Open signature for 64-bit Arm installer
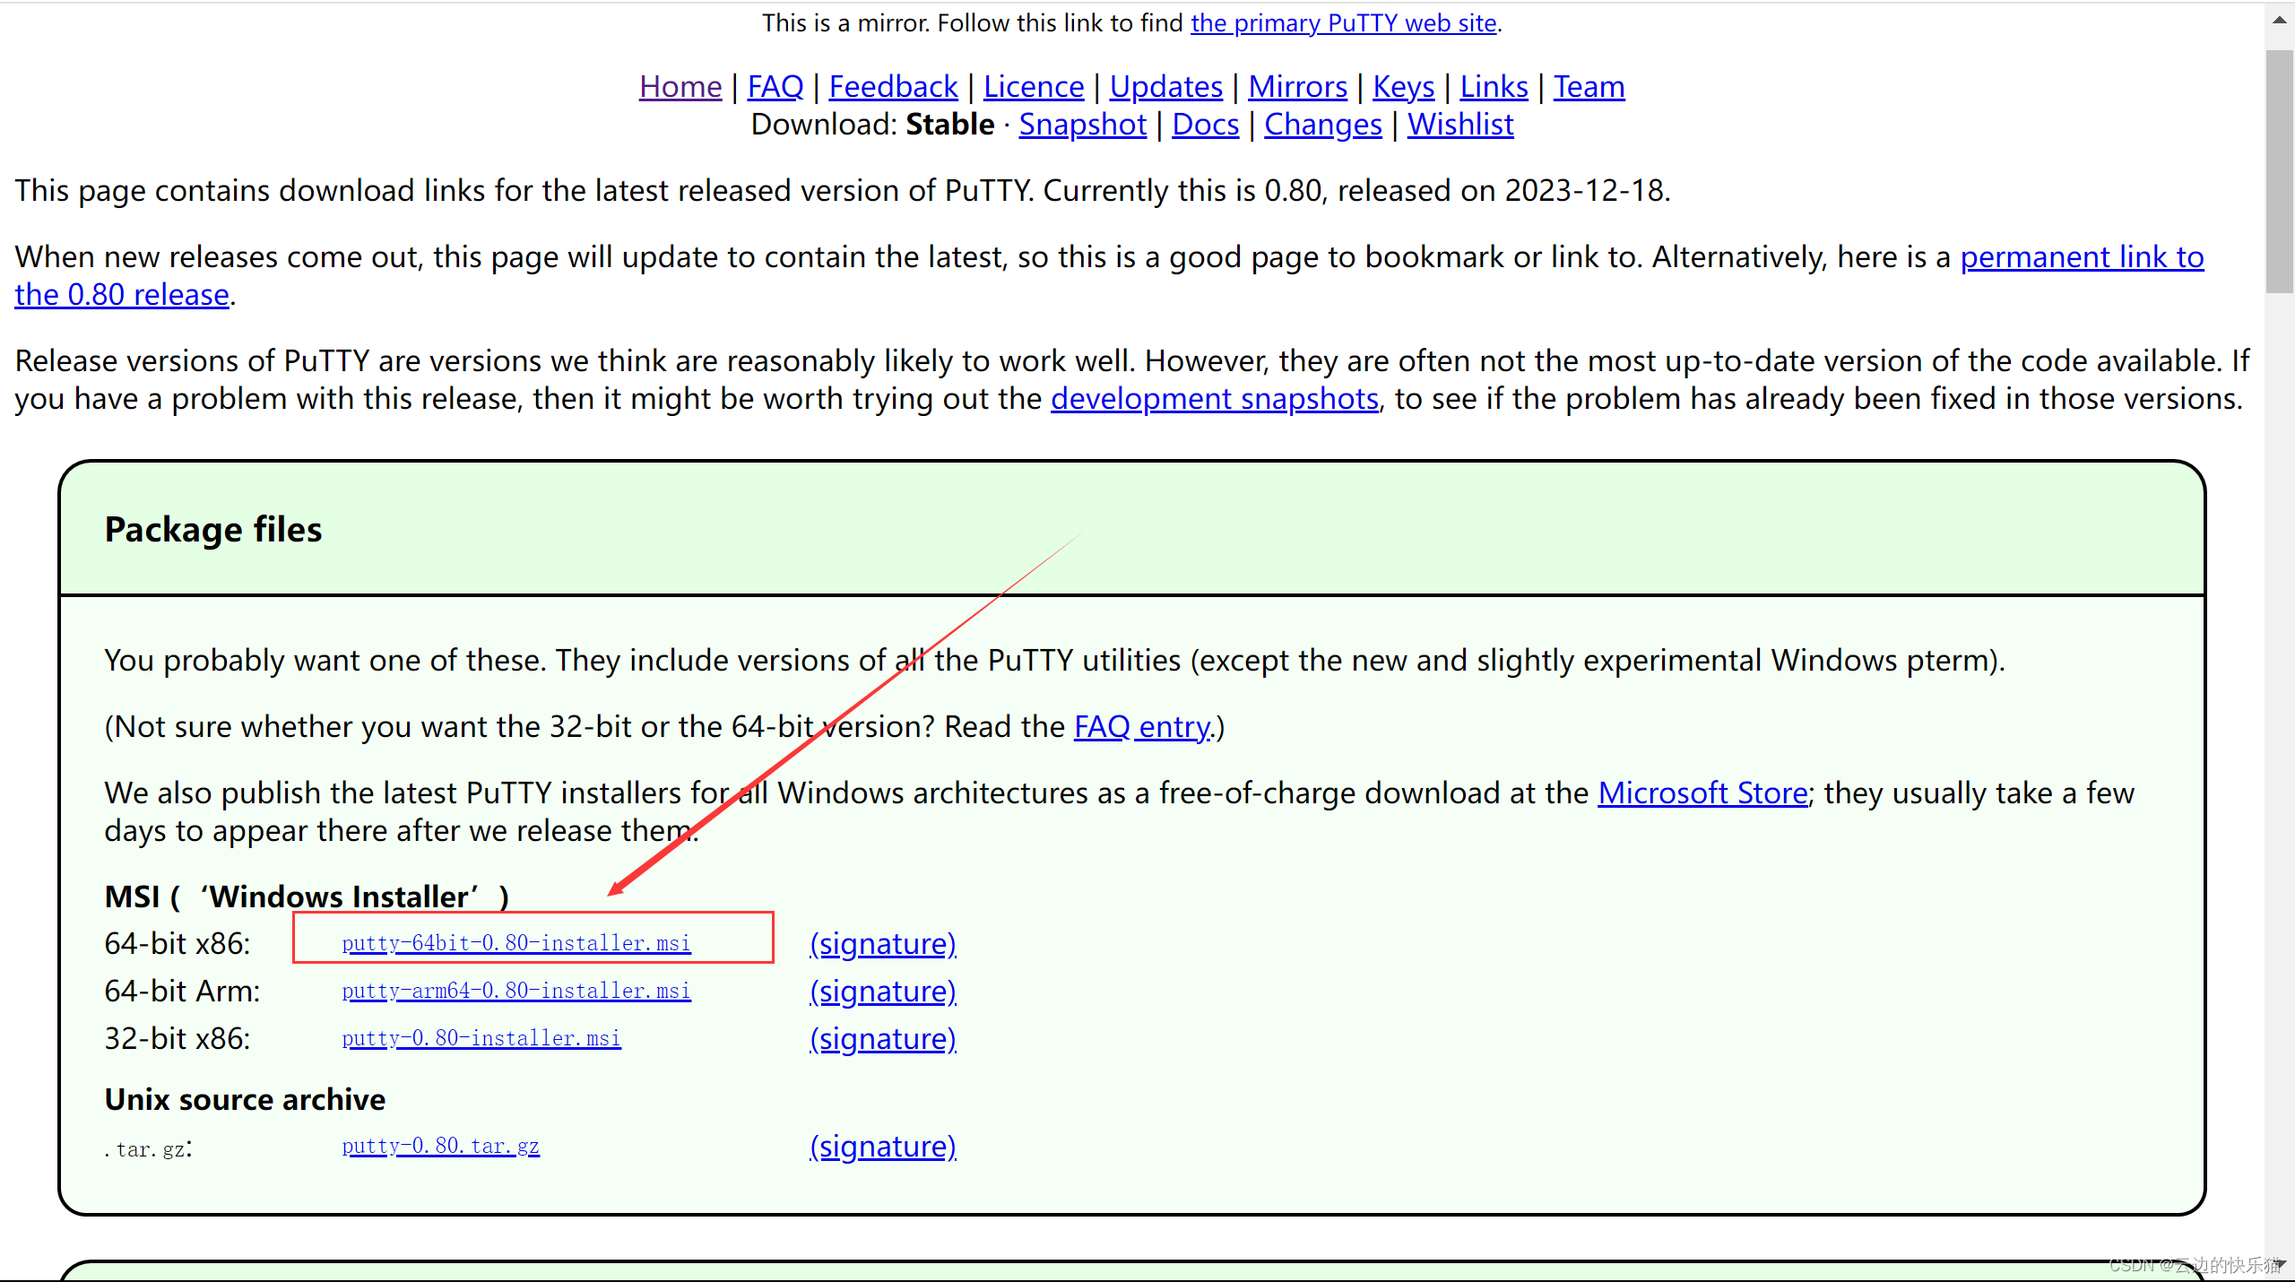Viewport: 2295px width, 1282px height. 883,992
